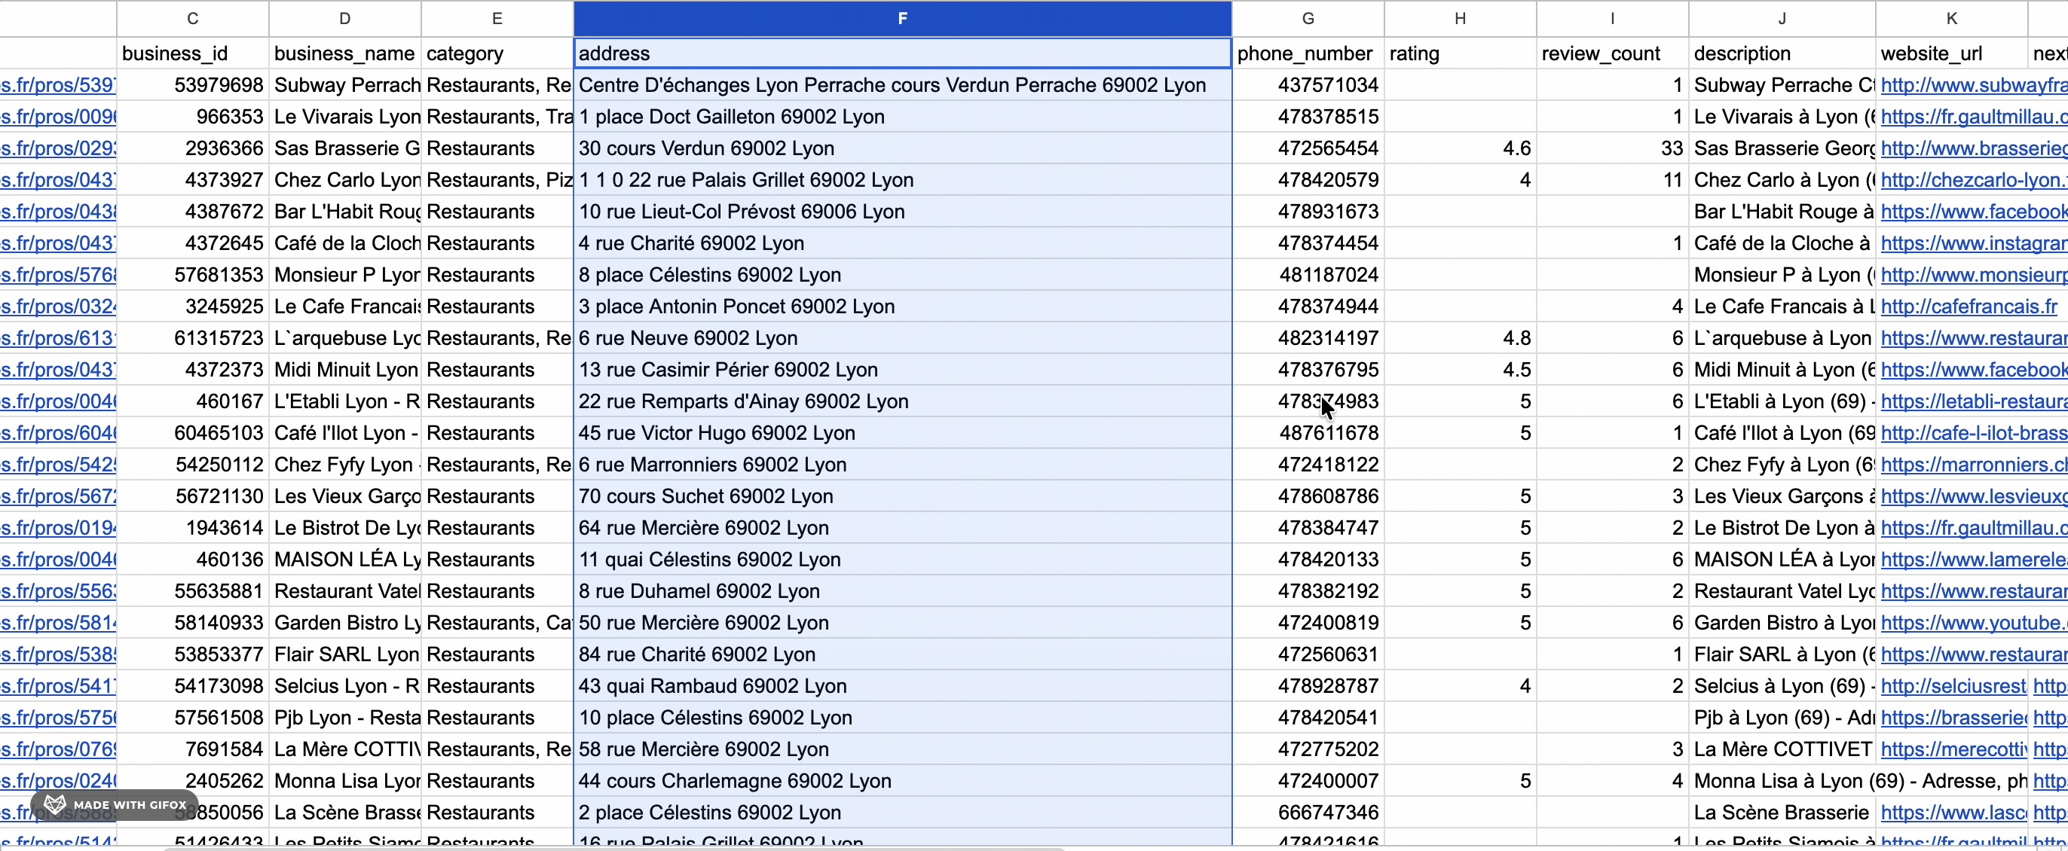Select rating cell 4.8 for L`arquebuse
Screen dimensions: 2068x851
(x=1461, y=337)
